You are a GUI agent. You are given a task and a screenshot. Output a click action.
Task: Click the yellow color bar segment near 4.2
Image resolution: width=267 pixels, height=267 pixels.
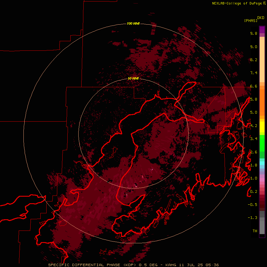tap(262, 127)
